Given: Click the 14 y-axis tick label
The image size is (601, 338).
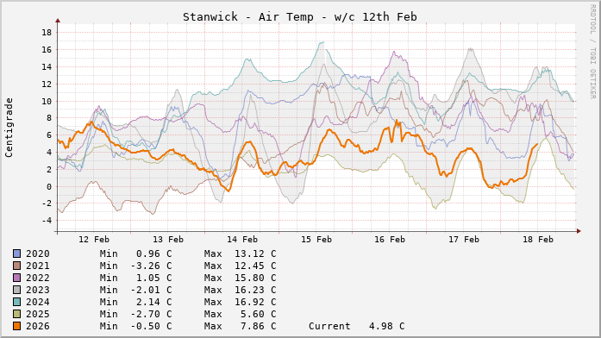Looking at the screenshot, I should (47, 67).
